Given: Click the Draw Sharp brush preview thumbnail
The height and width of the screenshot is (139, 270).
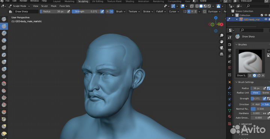Looking at the screenshot, I should (x=250, y=61).
